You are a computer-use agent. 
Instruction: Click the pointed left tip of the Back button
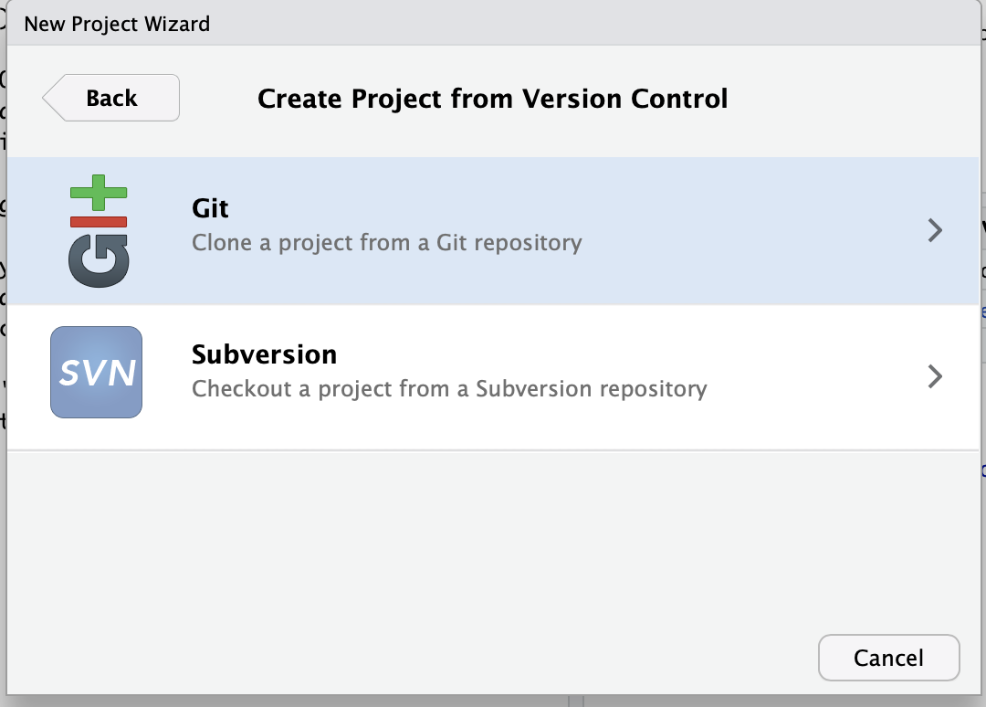pyautogui.click(x=49, y=98)
